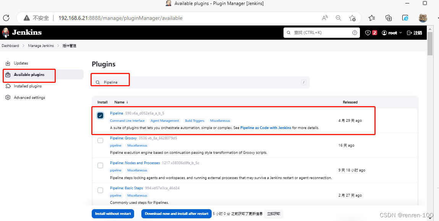Open the root user dropdown menu
Image resolution: width=439 pixels, height=221 pixels.
(392, 33)
